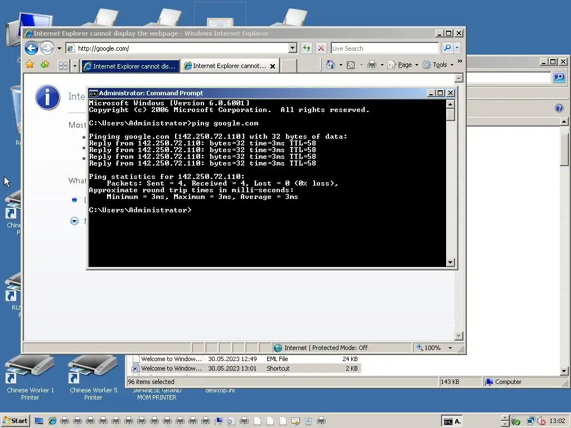This screenshot has height=428, width=571.
Task: Select Welcome to Window EML File row
Action: point(246,359)
